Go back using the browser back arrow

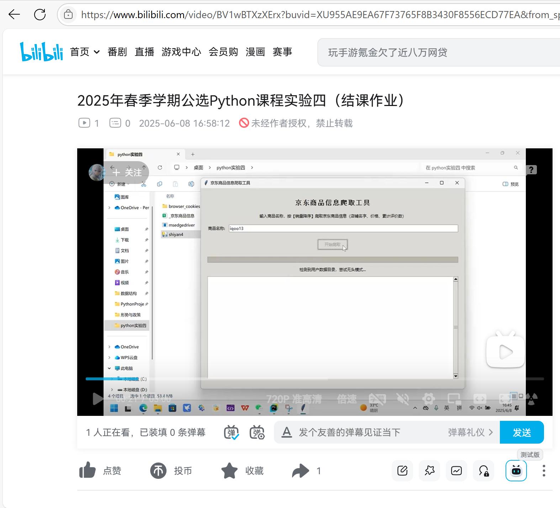(x=14, y=15)
